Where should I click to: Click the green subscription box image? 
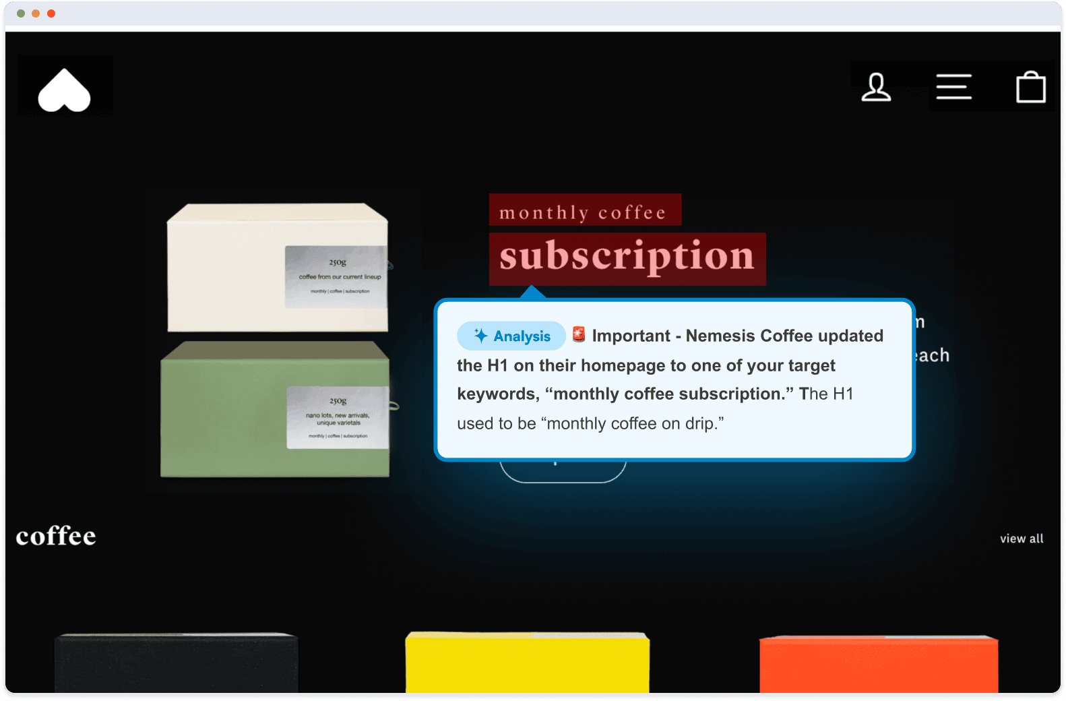[x=275, y=409]
